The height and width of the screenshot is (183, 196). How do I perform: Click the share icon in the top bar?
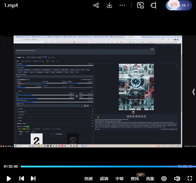[96, 5]
